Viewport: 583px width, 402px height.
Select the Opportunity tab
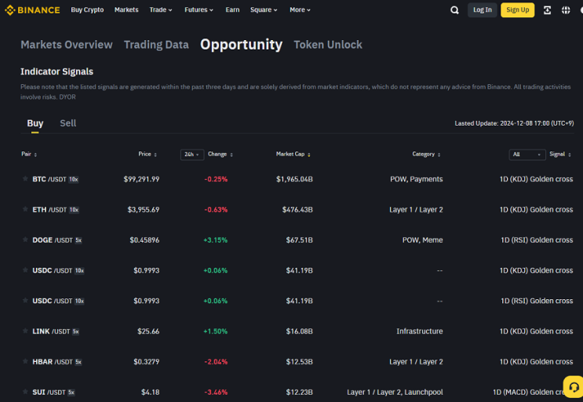[x=242, y=45]
